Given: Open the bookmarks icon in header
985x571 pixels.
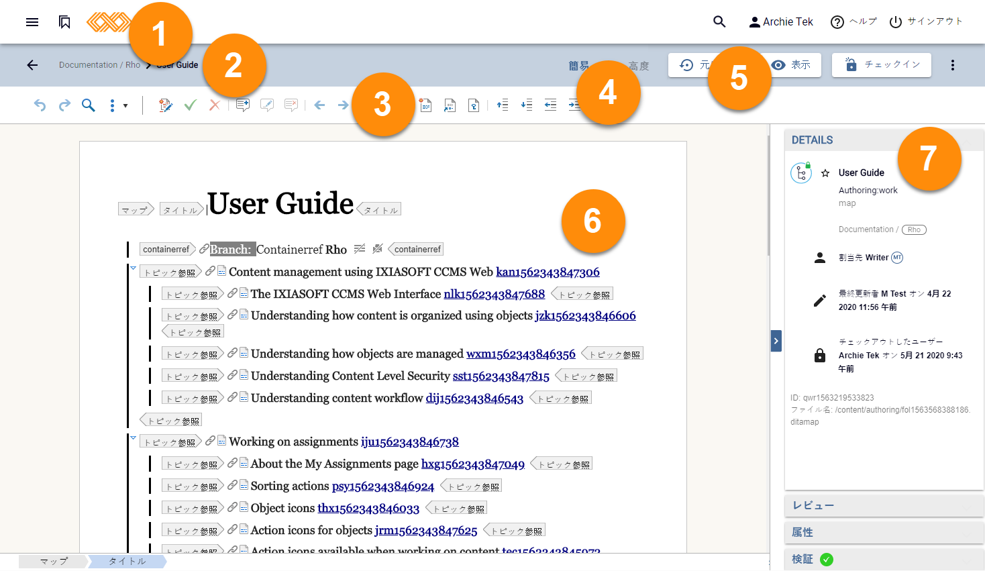Looking at the screenshot, I should coord(64,22).
